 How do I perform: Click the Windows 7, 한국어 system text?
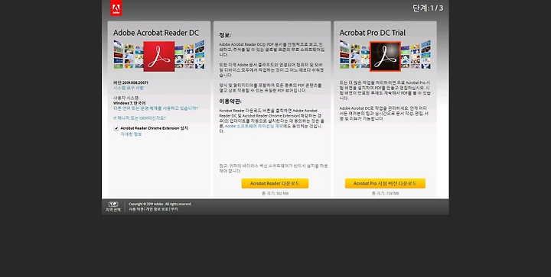(129, 103)
